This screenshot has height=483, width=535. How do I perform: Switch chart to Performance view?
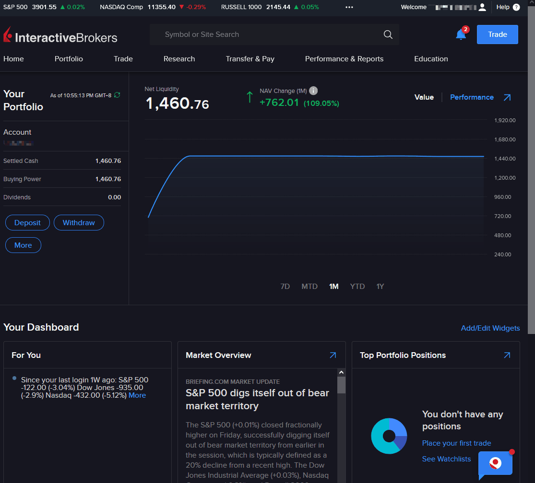pyautogui.click(x=472, y=97)
